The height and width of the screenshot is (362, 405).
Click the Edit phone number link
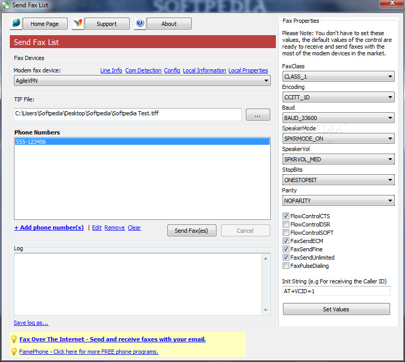97,228
